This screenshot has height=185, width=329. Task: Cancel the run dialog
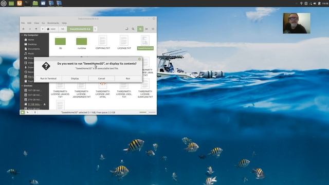click(x=102, y=79)
